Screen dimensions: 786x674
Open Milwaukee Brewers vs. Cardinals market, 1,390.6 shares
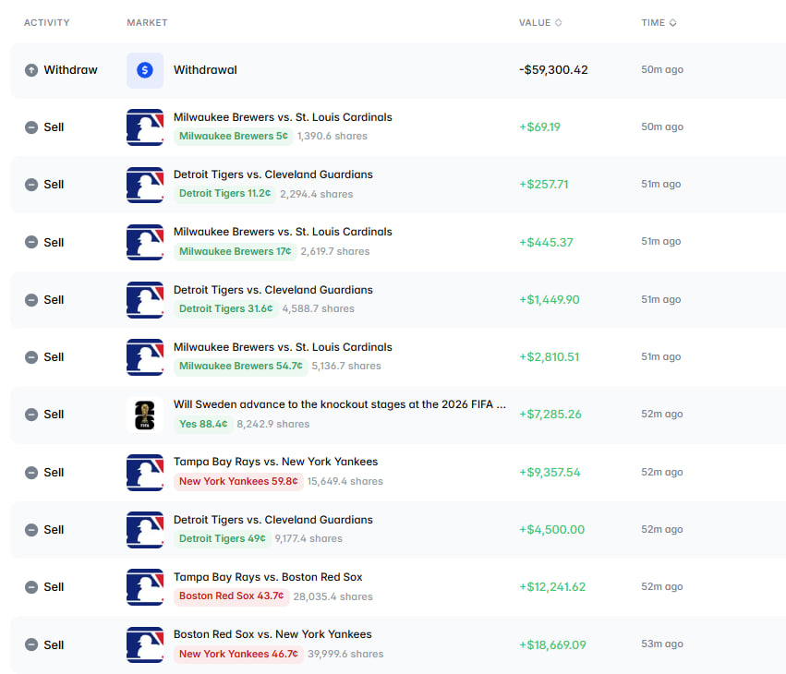pyautogui.click(x=283, y=117)
